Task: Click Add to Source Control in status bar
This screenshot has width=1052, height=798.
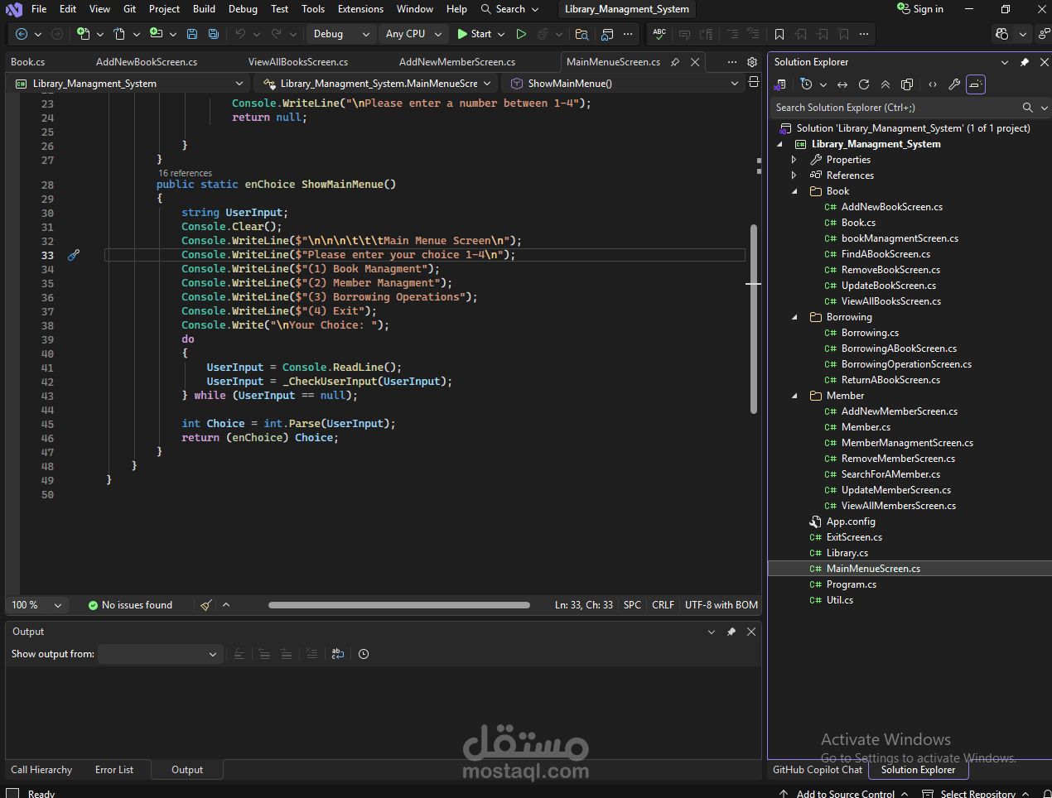Action: click(845, 793)
